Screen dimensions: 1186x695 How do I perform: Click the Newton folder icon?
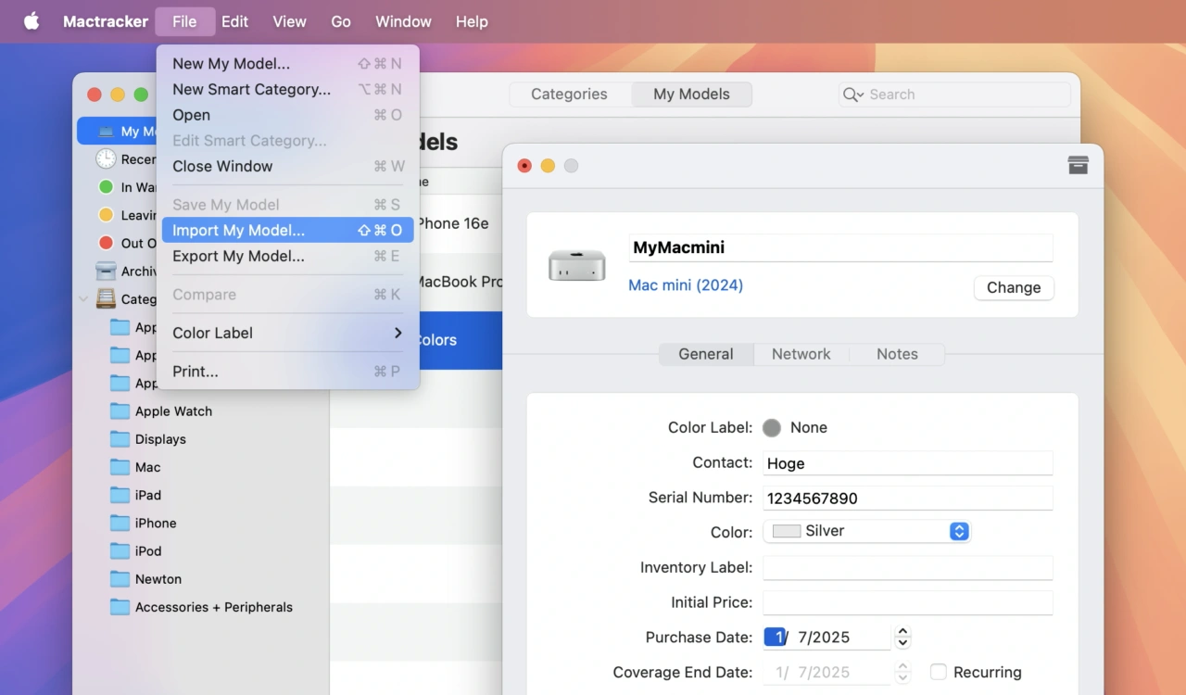[x=120, y=579]
